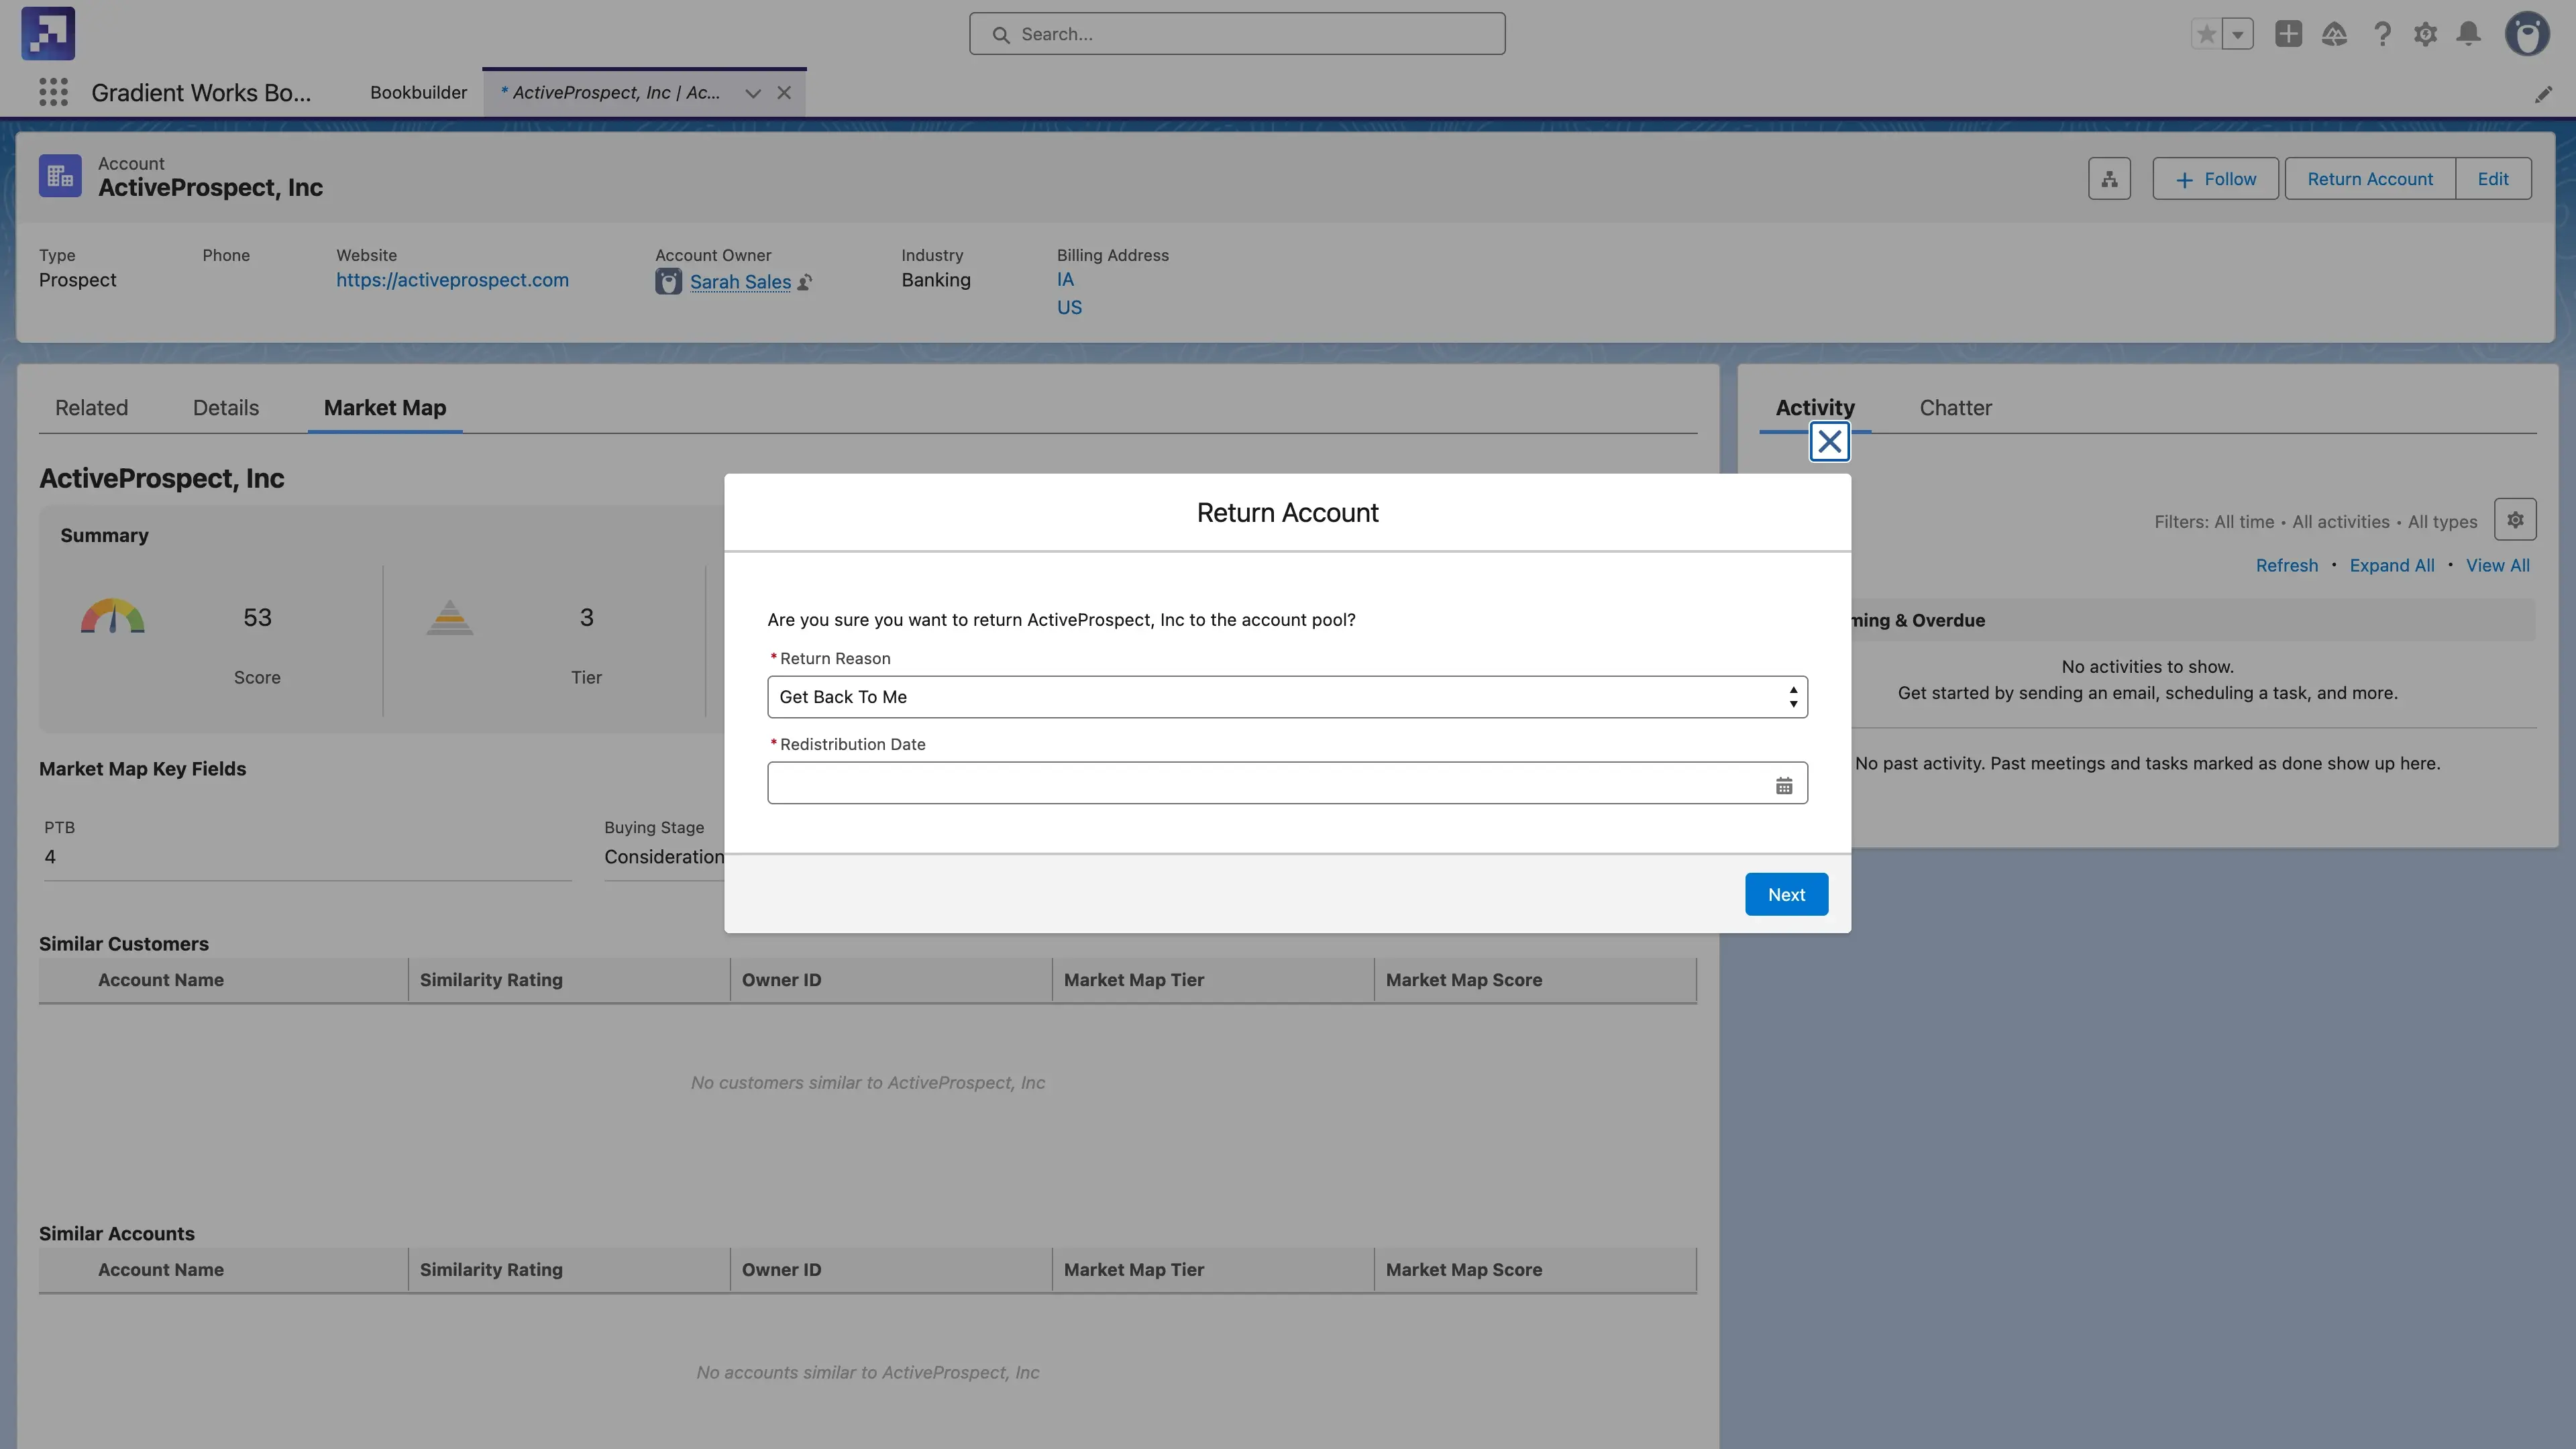Screen dimensions: 2576x1449
Task: Click the Trailhead guidance center icon
Action: pyautogui.click(x=2334, y=34)
